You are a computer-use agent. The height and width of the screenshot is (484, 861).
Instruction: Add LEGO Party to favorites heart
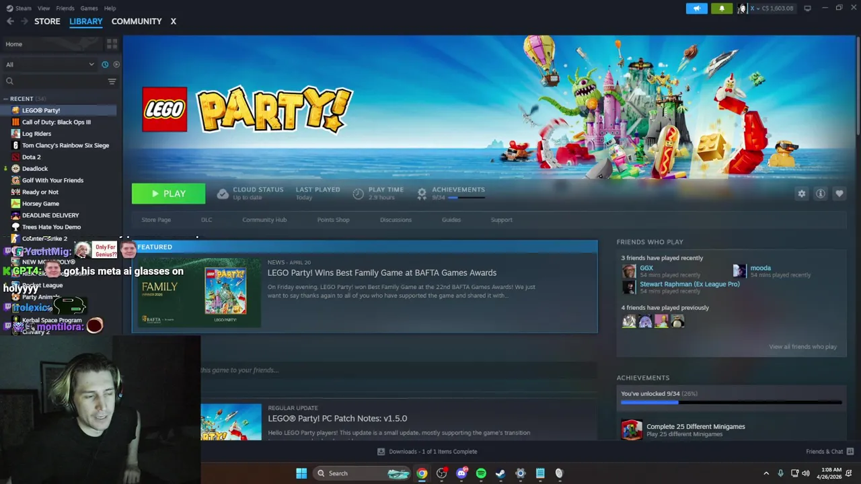click(x=839, y=194)
